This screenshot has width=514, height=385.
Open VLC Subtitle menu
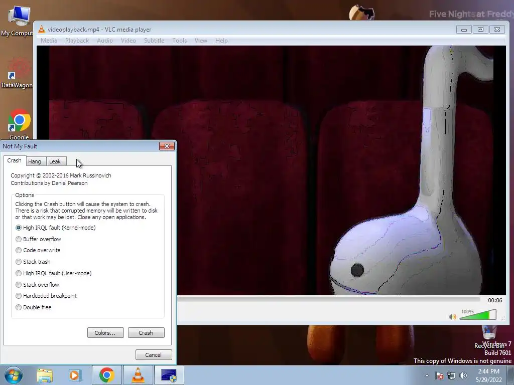154,41
